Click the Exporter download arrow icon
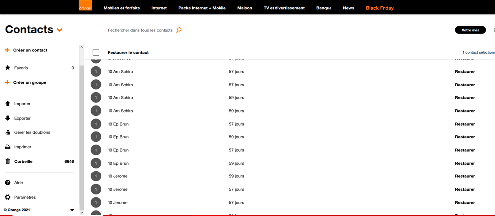The height and width of the screenshot is (216, 495). (8, 118)
